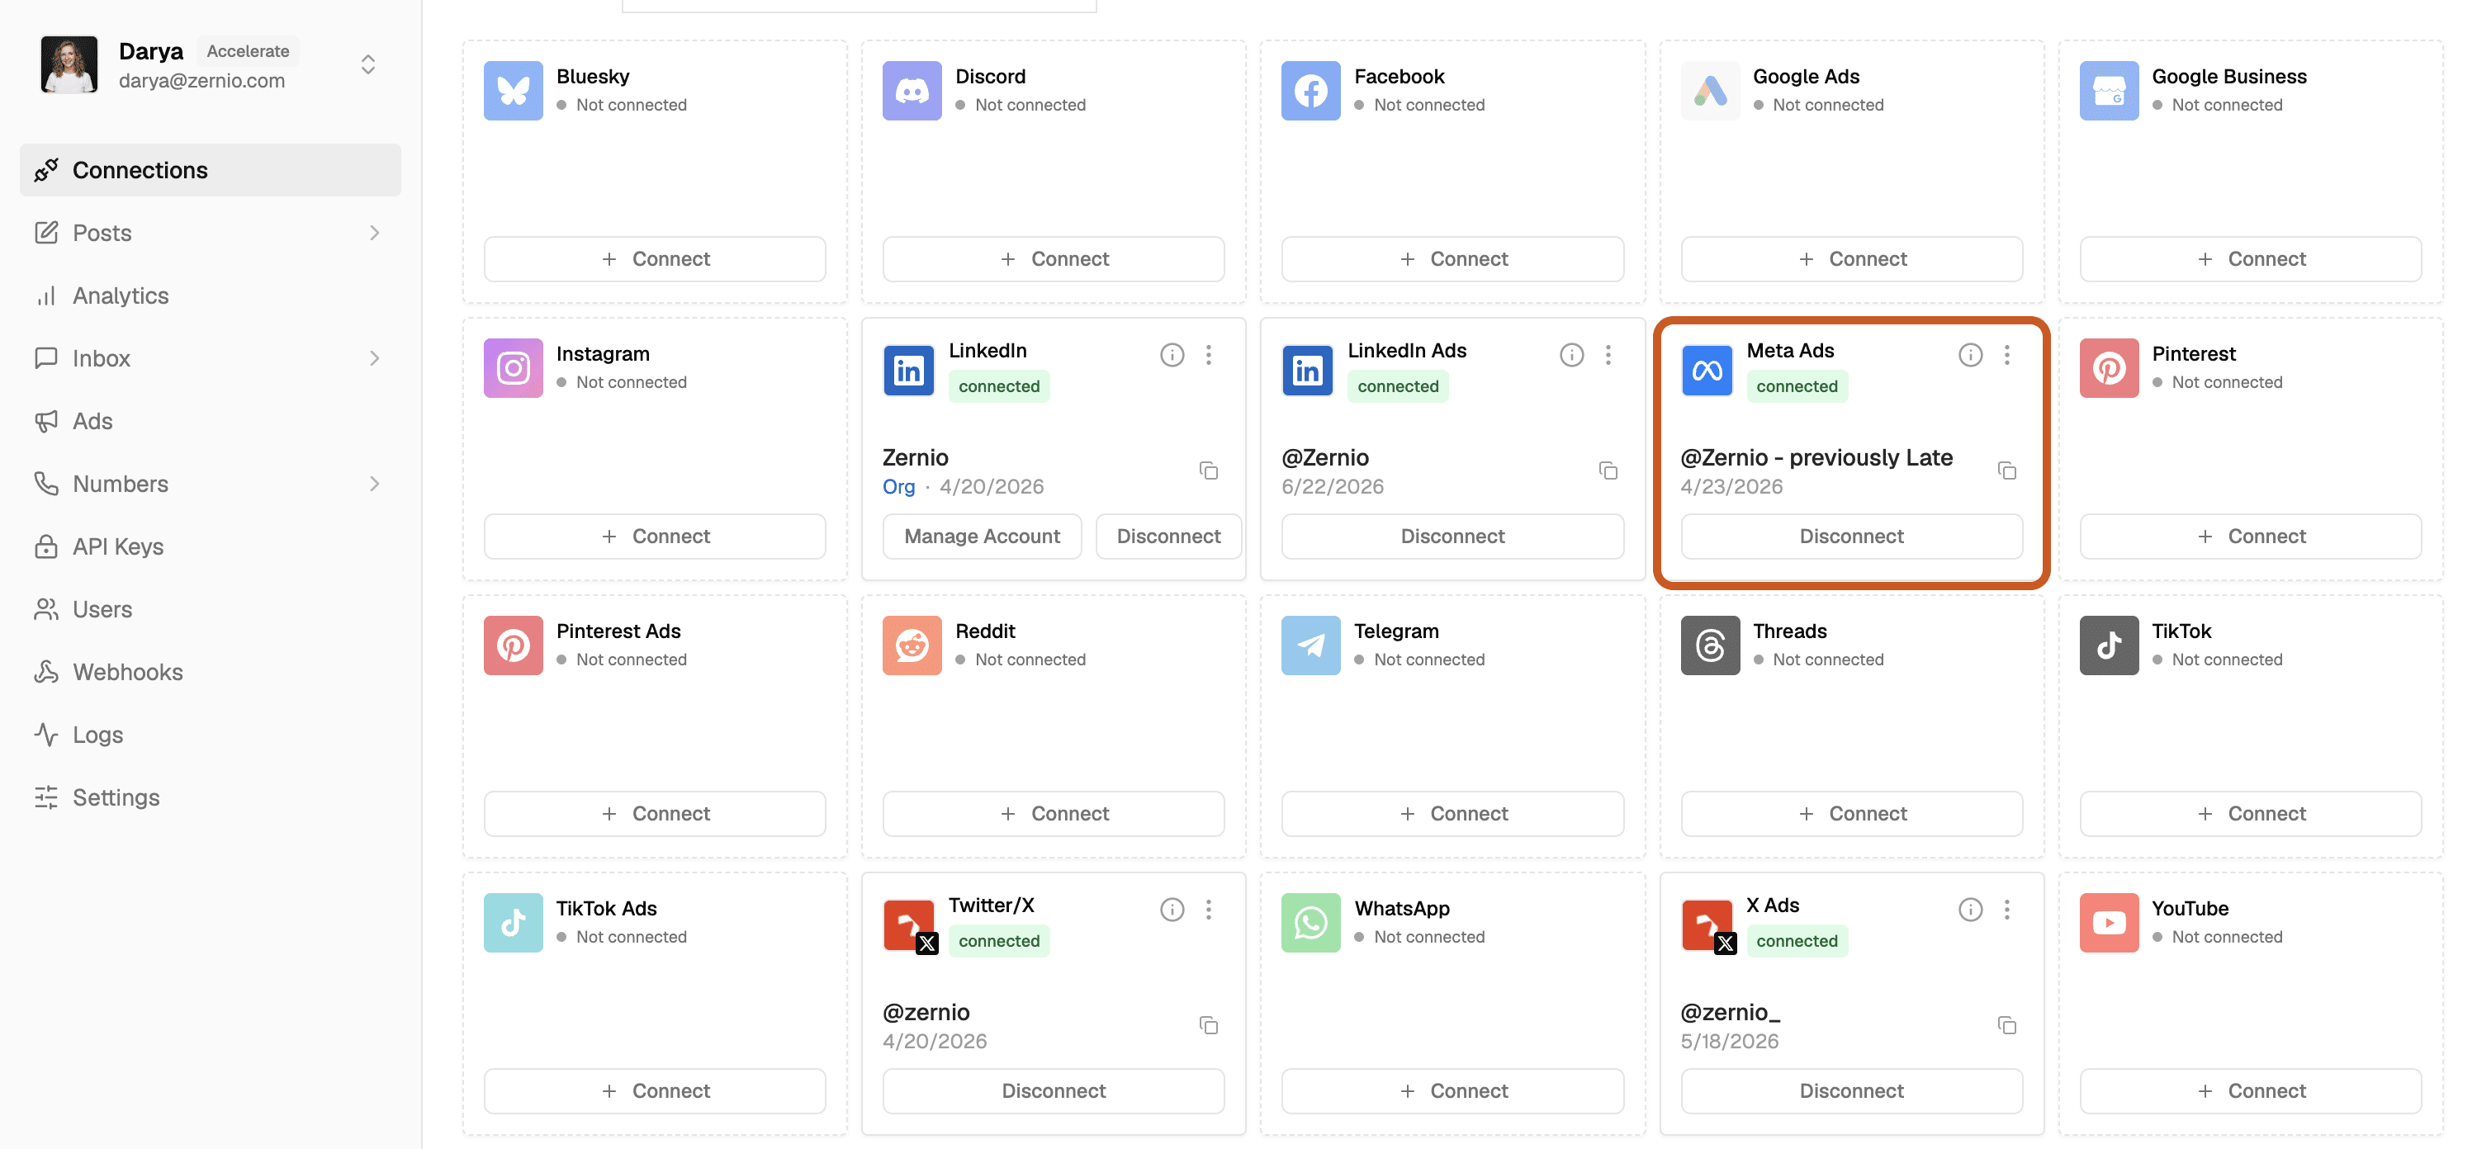The width and height of the screenshot is (2477, 1149).
Task: Open the LinkedIn Ads three-dot menu
Action: click(x=1607, y=355)
